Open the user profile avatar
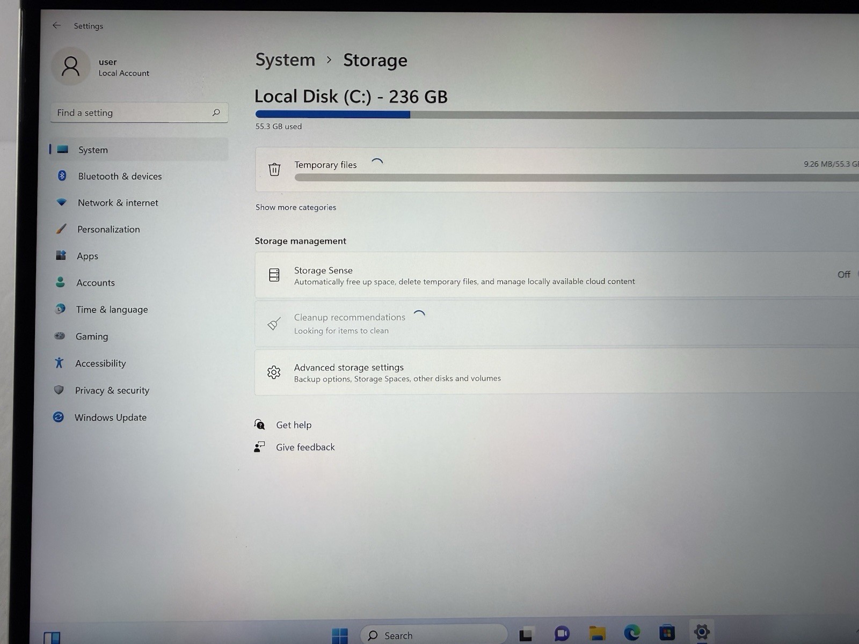Viewport: 859px width, 644px height. tap(71, 67)
